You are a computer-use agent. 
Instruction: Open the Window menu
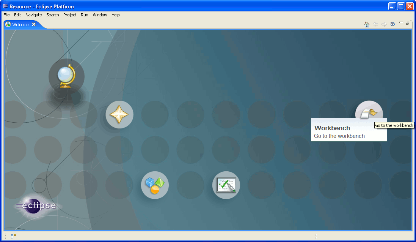pyautogui.click(x=100, y=15)
